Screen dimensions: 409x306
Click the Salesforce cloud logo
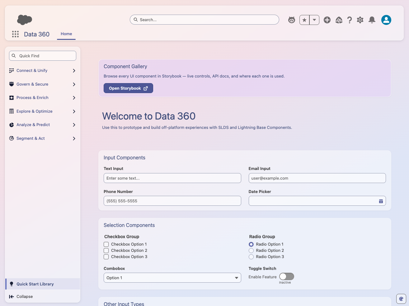[25, 20]
